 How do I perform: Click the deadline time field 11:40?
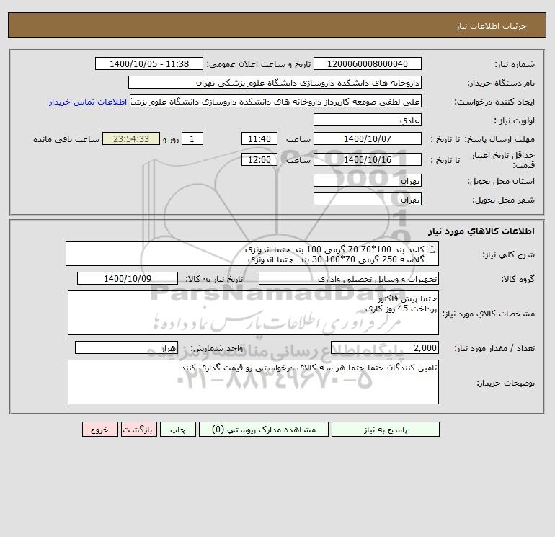[259, 139]
